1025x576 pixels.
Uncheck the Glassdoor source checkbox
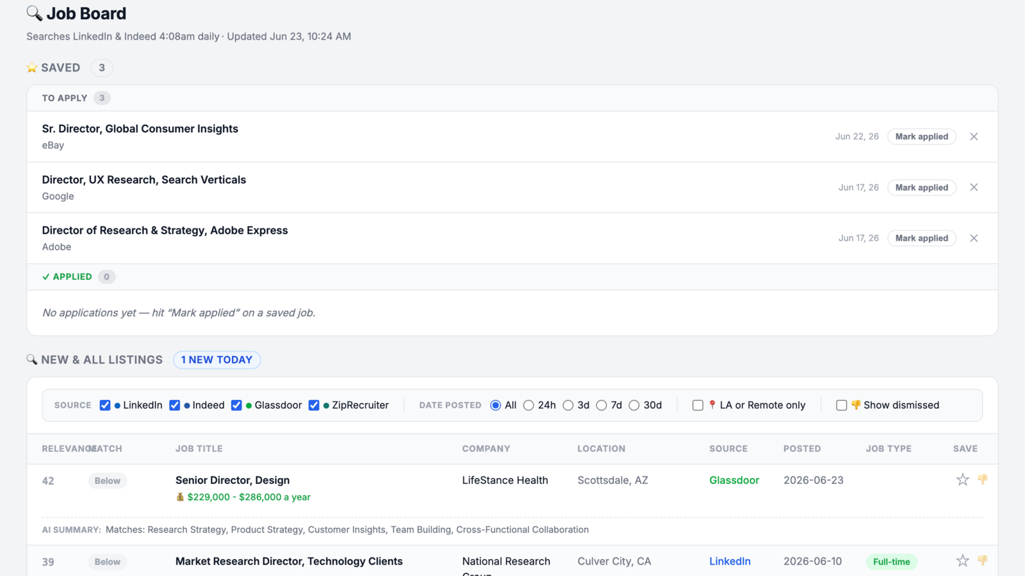[x=236, y=405]
